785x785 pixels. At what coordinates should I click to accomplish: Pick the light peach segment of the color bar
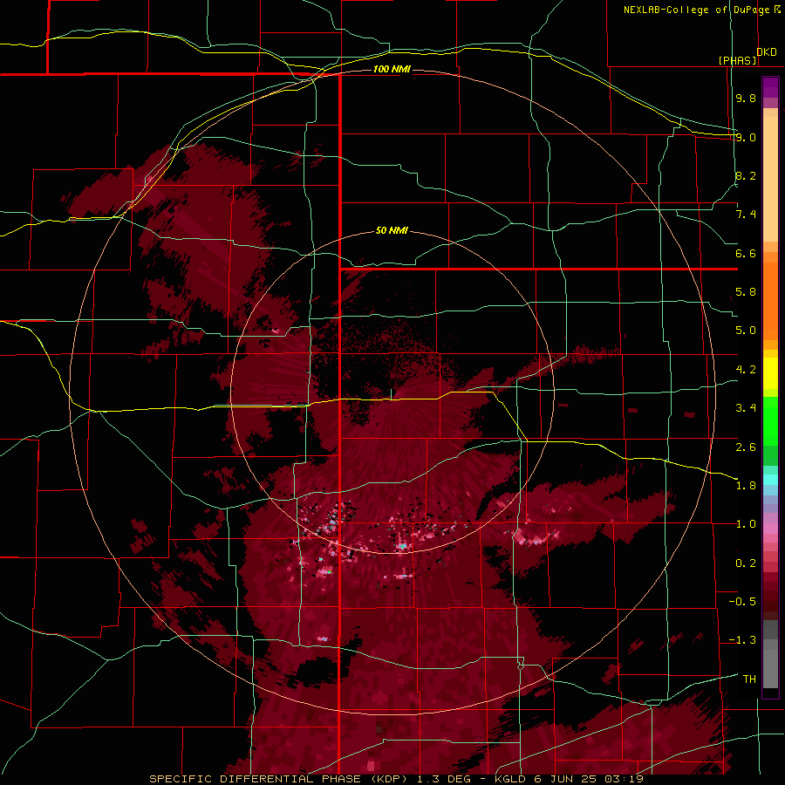770,179
